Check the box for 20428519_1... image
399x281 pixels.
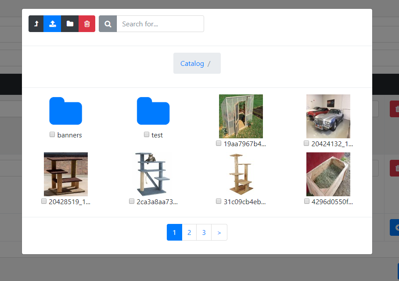[x=44, y=202]
